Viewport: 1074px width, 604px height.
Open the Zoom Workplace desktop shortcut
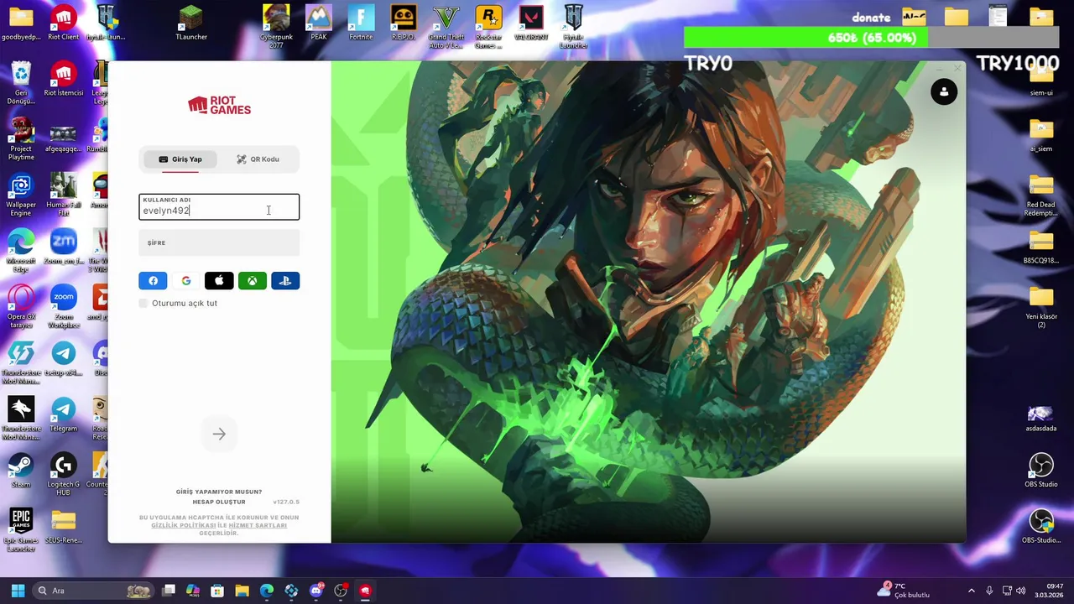63,307
